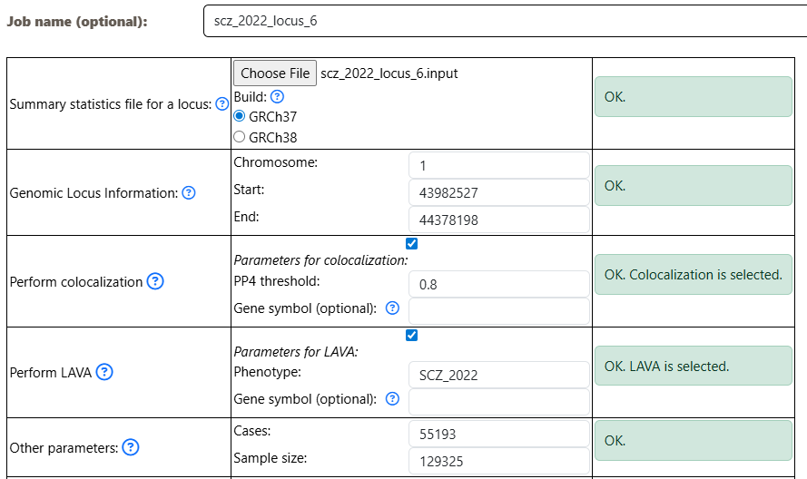Click the 'OK. LAVA is selected.' status

(x=694, y=366)
